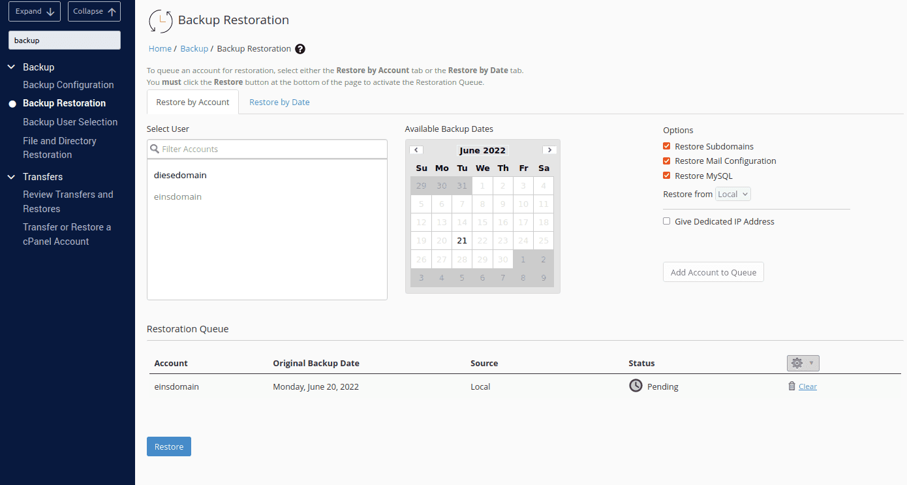This screenshot has width=907, height=485.
Task: Enable Give Dedicated IP Address
Action: [x=666, y=221]
